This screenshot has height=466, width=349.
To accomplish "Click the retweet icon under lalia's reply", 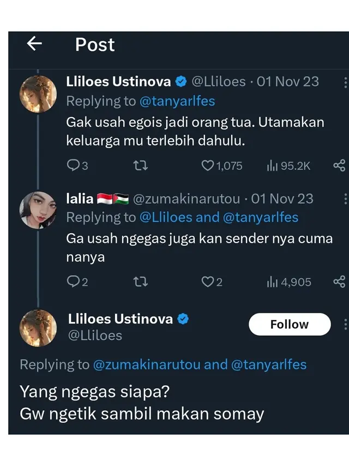I will [140, 281].
